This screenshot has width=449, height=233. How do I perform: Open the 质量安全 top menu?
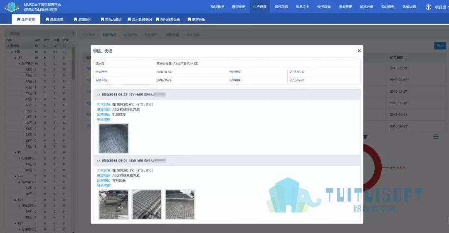pos(302,7)
